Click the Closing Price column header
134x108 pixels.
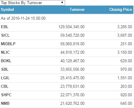point(121,10)
